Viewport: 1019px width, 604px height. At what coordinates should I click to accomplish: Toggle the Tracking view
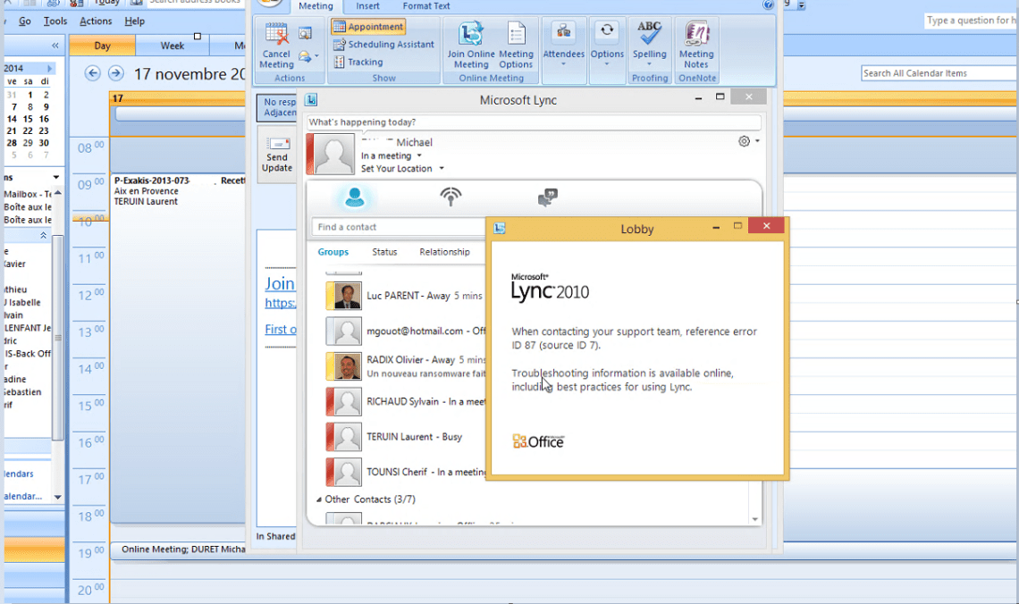click(358, 63)
